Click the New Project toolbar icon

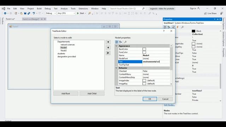click(16, 13)
